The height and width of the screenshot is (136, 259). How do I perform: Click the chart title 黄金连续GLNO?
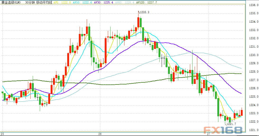[x=11, y=2]
